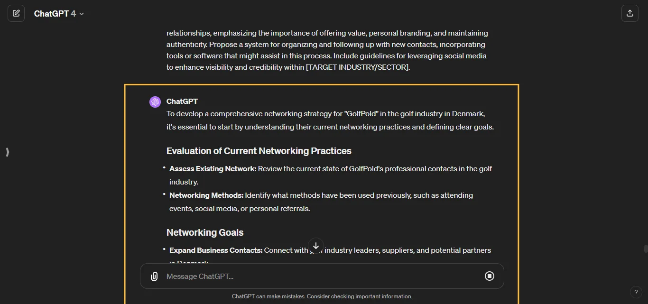The width and height of the screenshot is (648, 304).
Task: Share the conversation using the export icon
Action: tap(630, 13)
